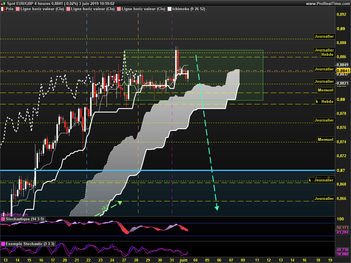
Task: Select the third Ligne horiz valeur (Clo) legend
Action: pyautogui.click(x=143, y=9)
